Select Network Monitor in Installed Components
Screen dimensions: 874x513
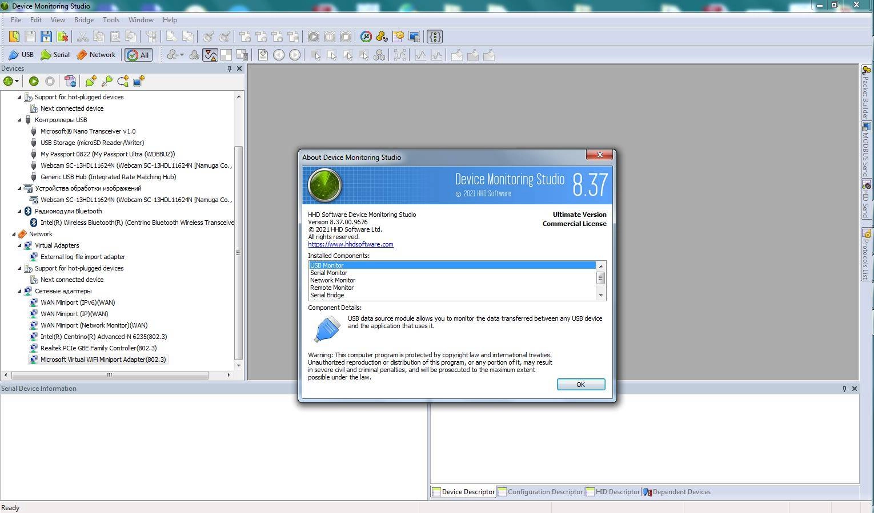332,280
